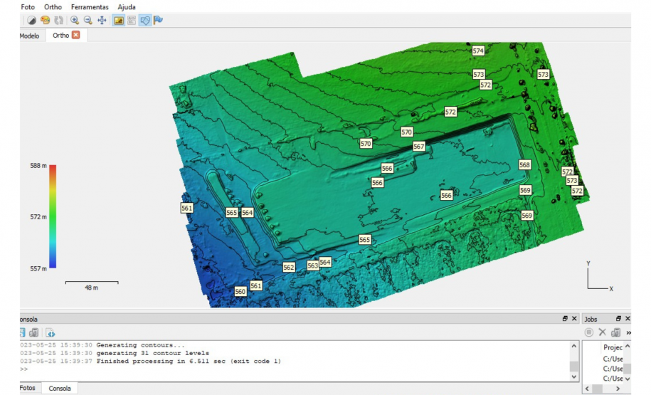The image size is (651, 395).
Task: Zoom out using the magnifier minus icon
Action: pos(88,21)
